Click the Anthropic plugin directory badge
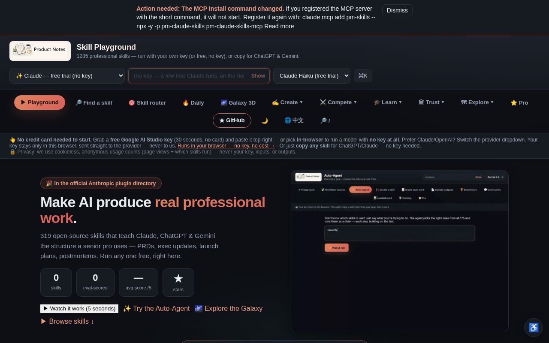 point(101,184)
